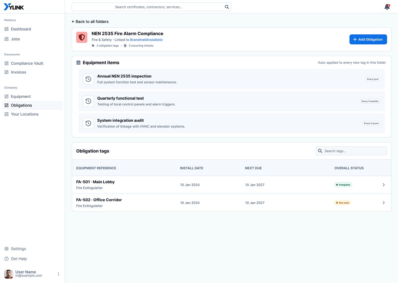Screen dimensions: 398x283
Task: Click FA-501 · Main Lobby text
Action: [96, 182]
